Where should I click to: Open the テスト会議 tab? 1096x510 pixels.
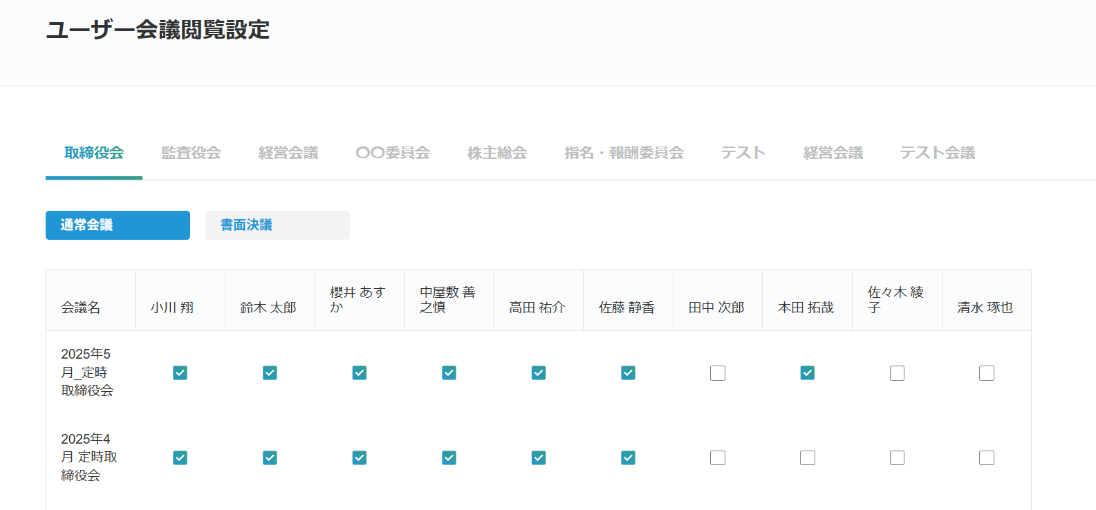pos(937,153)
